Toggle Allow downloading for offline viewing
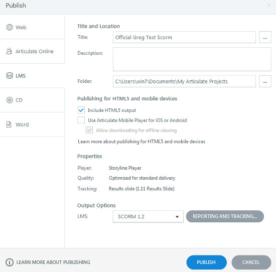This screenshot has height=272, width=276. (89, 130)
